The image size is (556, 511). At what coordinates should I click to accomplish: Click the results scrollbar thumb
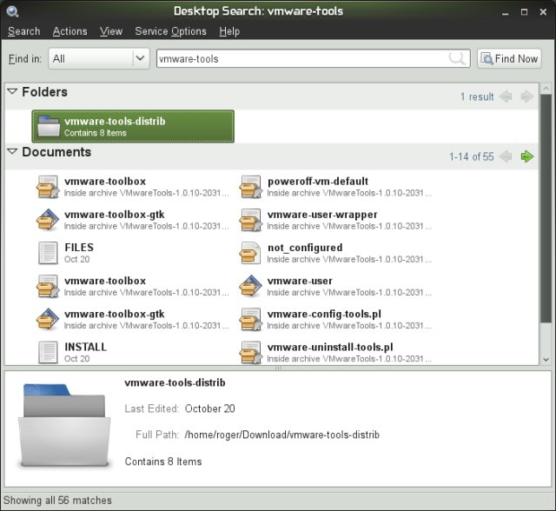(546, 209)
